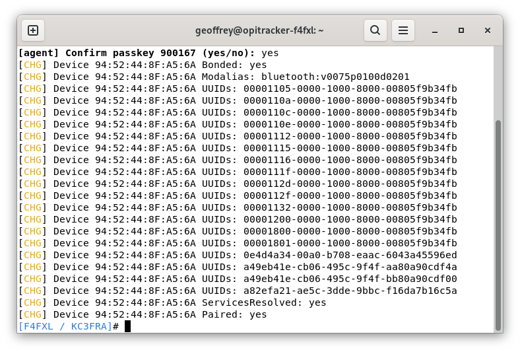
Task: Click the UUID starting with 0000110a
Action: 350,100
